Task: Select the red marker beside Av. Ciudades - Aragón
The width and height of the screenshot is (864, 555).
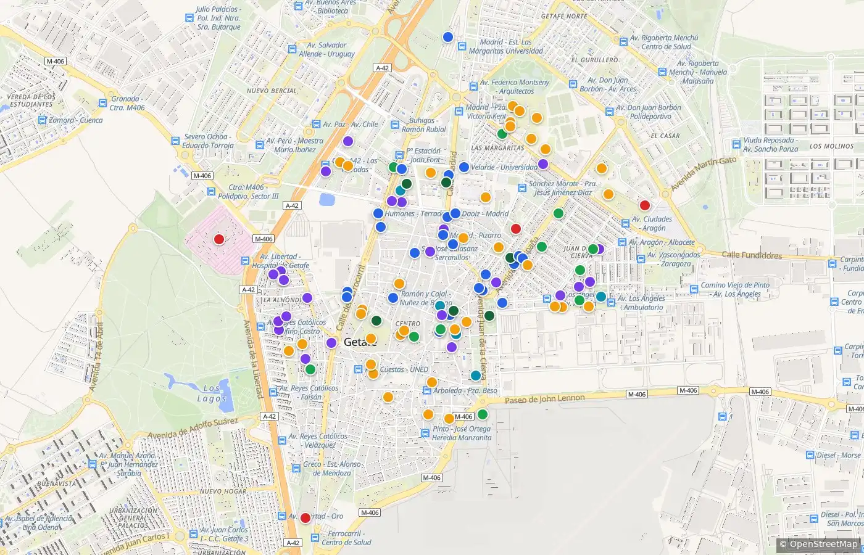Action: pos(645,205)
